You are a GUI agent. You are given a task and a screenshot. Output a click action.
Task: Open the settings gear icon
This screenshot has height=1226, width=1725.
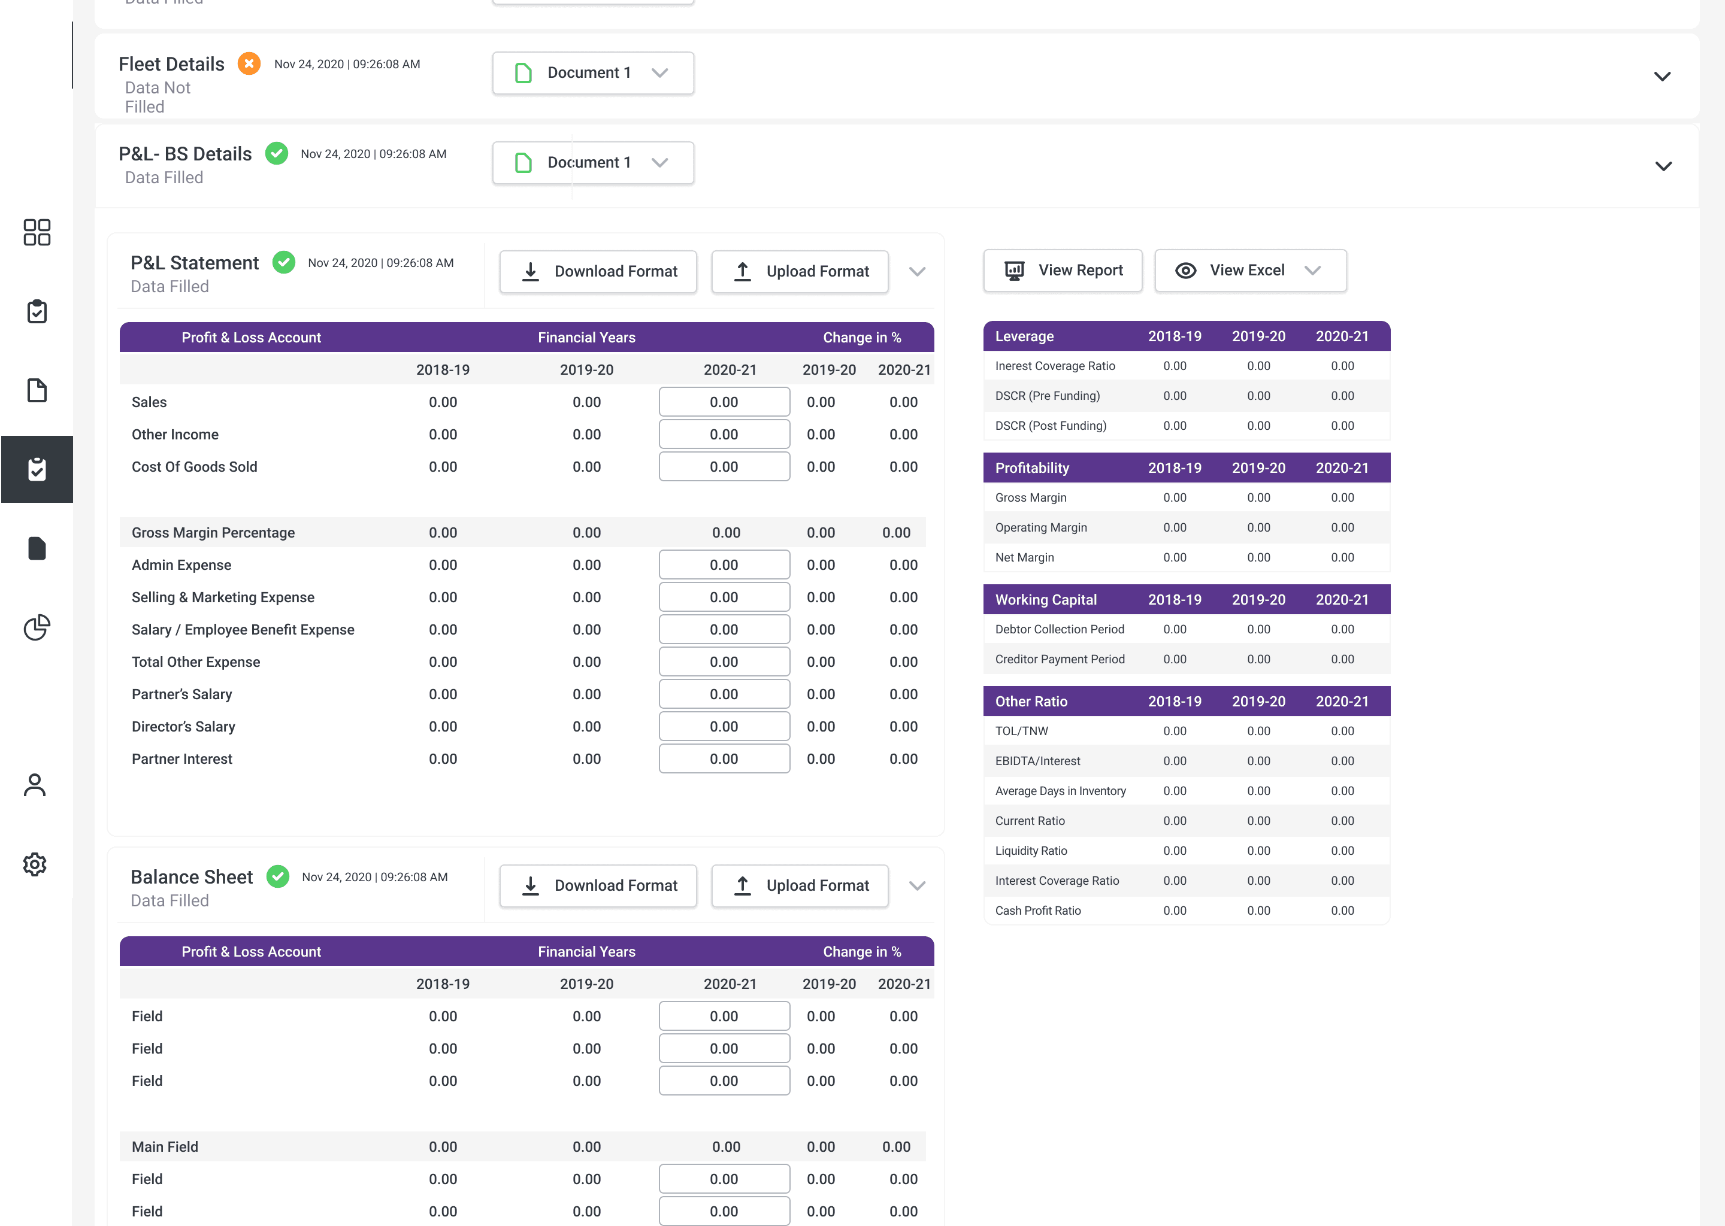pos(35,864)
